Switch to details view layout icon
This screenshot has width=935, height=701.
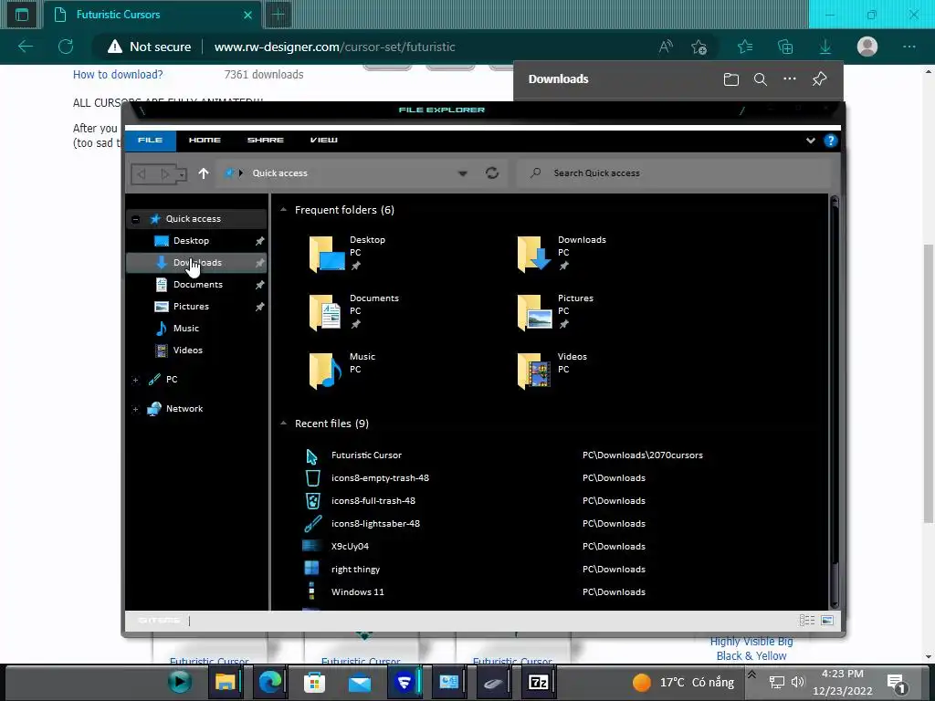click(x=807, y=621)
